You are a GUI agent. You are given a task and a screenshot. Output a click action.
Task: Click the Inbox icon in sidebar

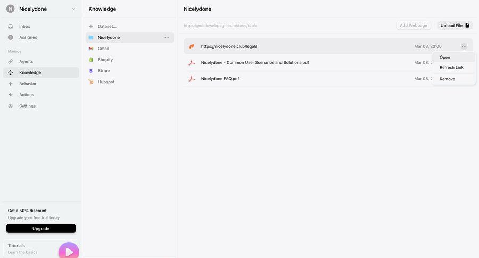(x=11, y=26)
